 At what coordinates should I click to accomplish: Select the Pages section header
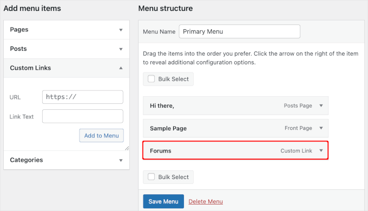[67, 30]
